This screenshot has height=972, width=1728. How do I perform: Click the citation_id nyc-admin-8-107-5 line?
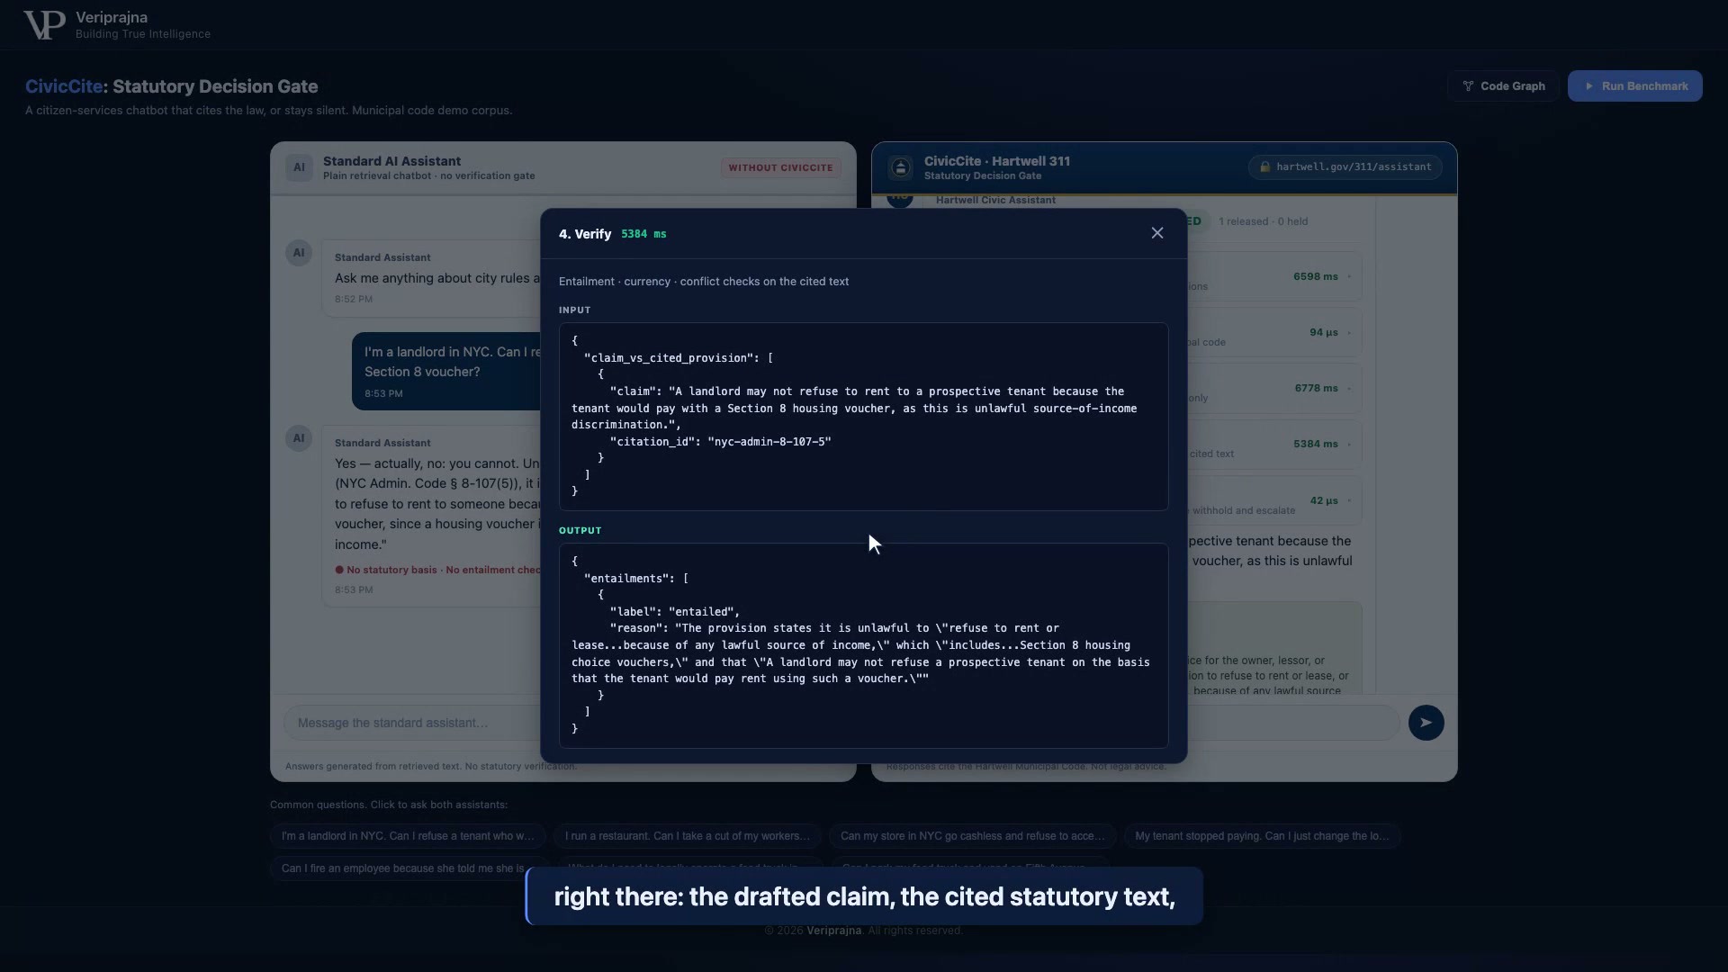pyautogui.click(x=720, y=442)
